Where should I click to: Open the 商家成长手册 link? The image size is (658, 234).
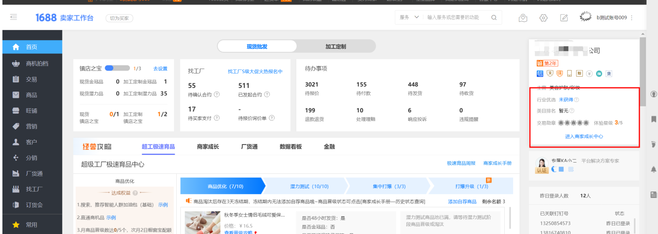[x=497, y=163]
